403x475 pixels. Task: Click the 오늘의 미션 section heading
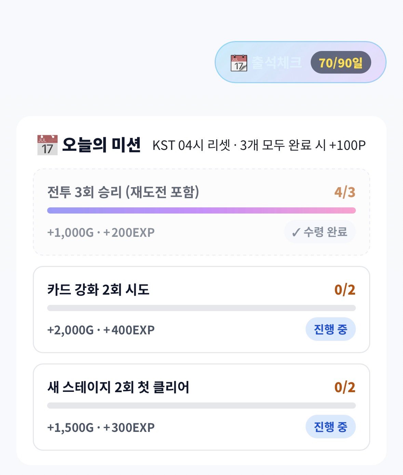102,145
